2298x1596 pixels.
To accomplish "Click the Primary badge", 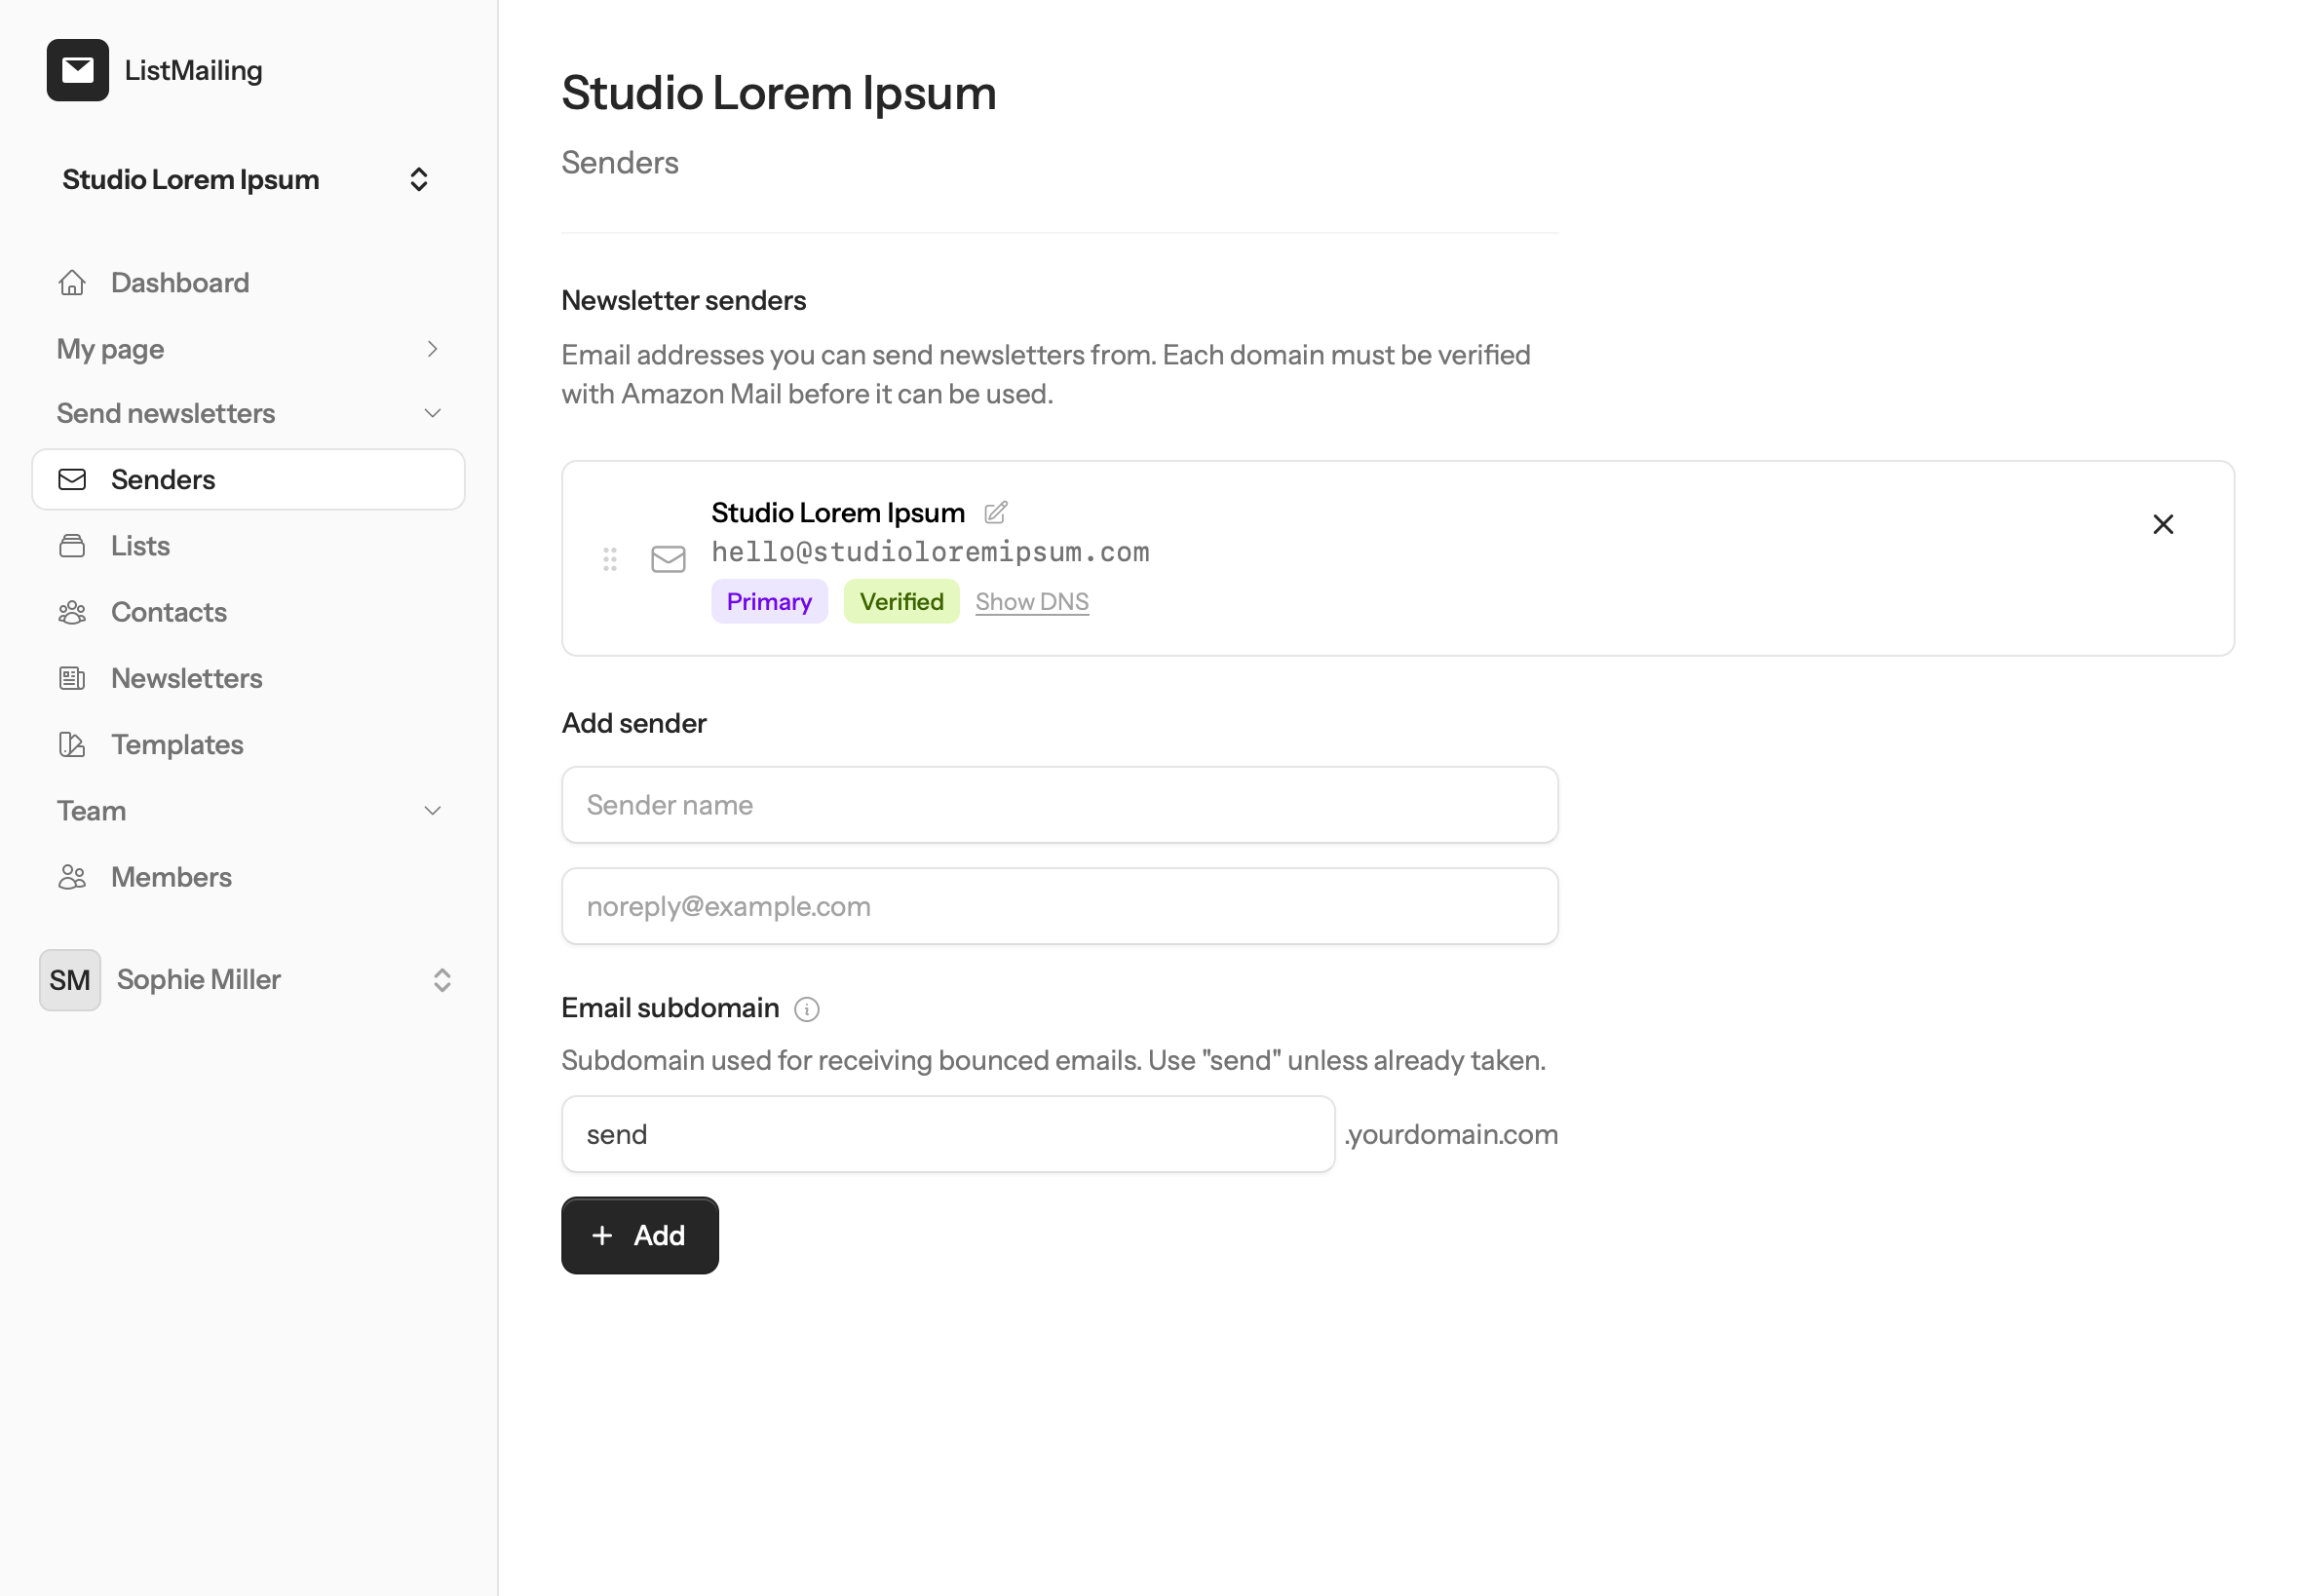I will pyautogui.click(x=769, y=601).
